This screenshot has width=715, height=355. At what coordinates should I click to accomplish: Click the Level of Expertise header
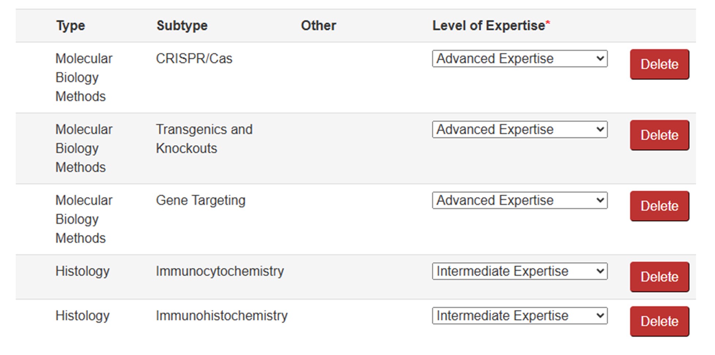click(489, 26)
